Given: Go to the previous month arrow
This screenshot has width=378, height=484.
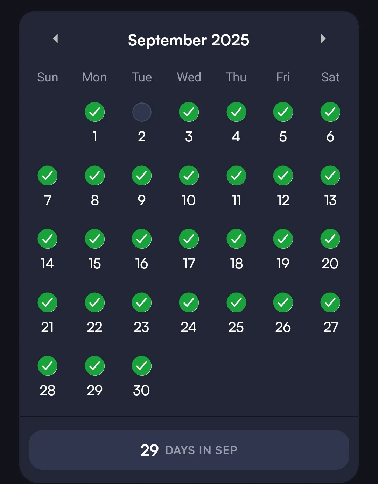Looking at the screenshot, I should (x=55, y=38).
